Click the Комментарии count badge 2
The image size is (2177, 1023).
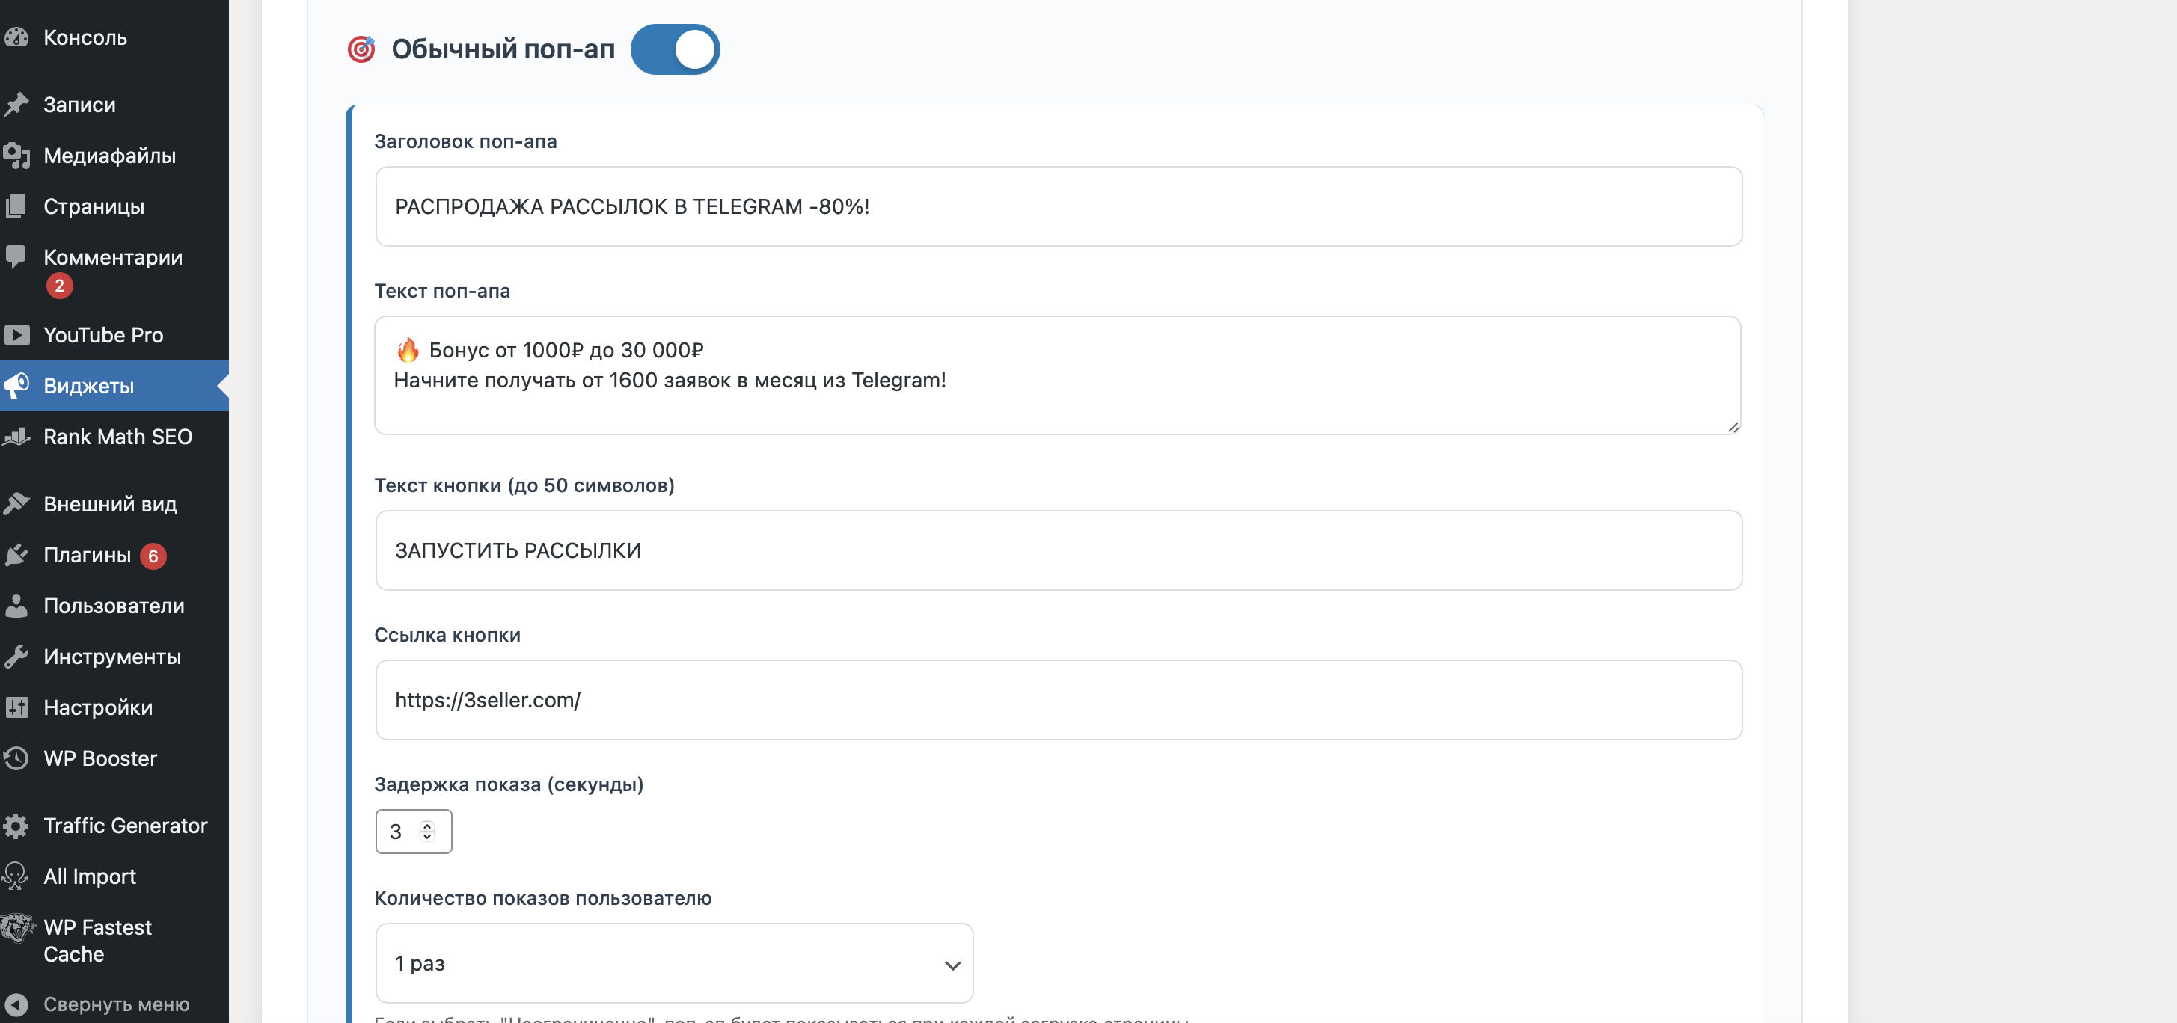point(59,286)
